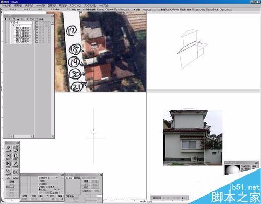Select the copy tool in the toolbox
261x204 pixels.
pos(8,164)
